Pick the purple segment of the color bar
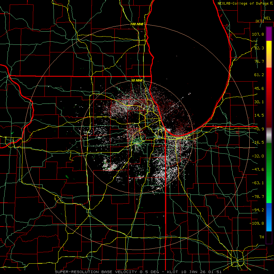The height and width of the screenshot is (274, 274). [269, 34]
